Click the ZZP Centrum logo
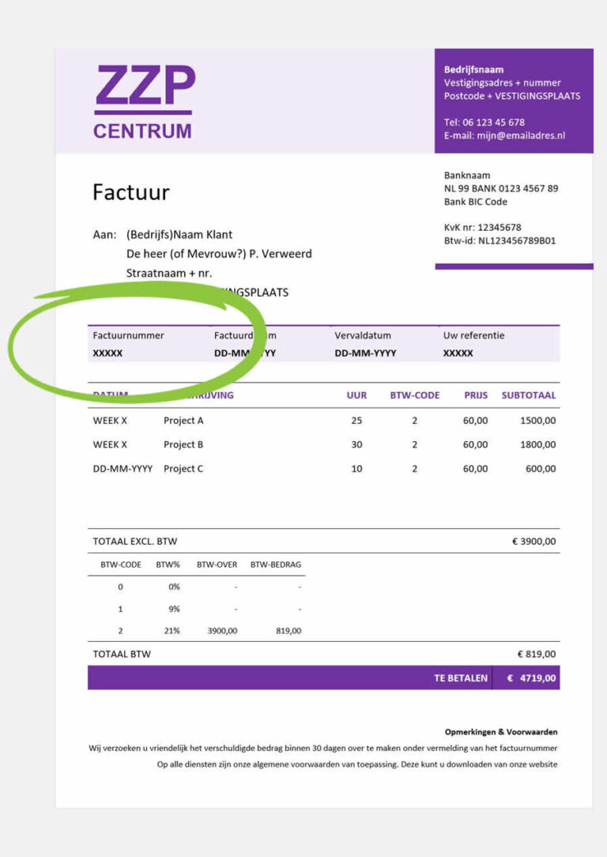 144,103
